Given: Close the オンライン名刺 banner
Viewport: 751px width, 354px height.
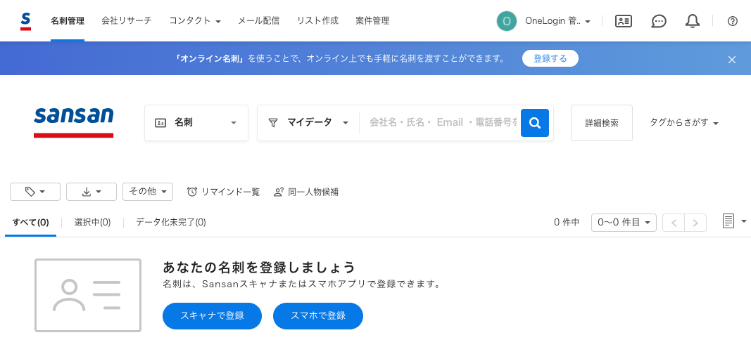Looking at the screenshot, I should click(x=731, y=60).
